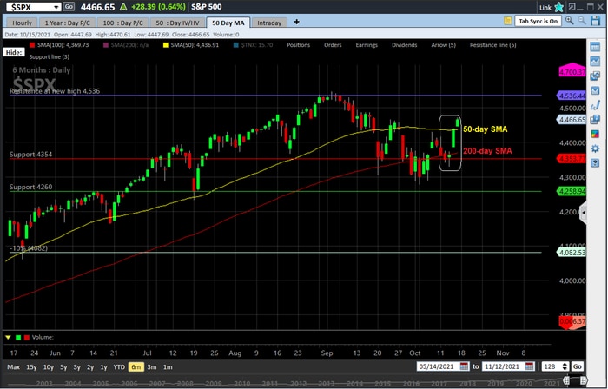Save the chart with the floppy disk icon

[x=596, y=21]
